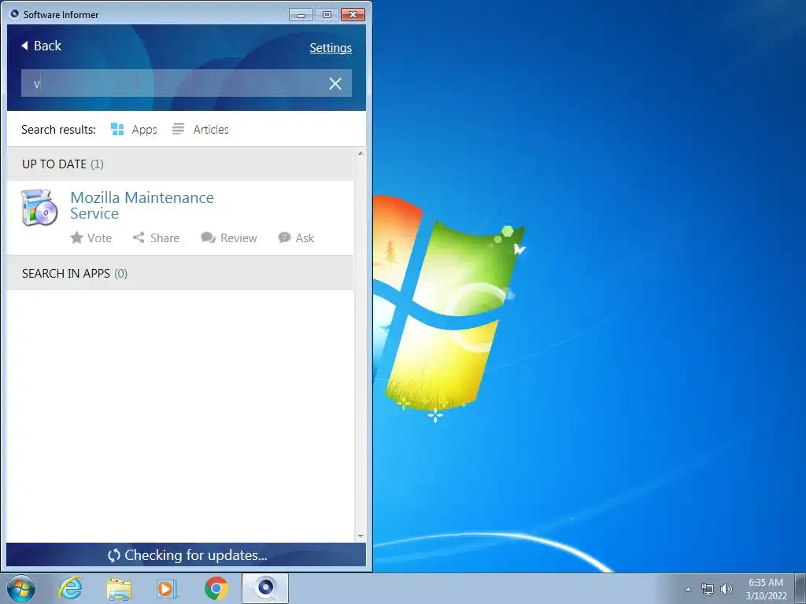Collapse the SEARCH IN APPS section header

180,273
